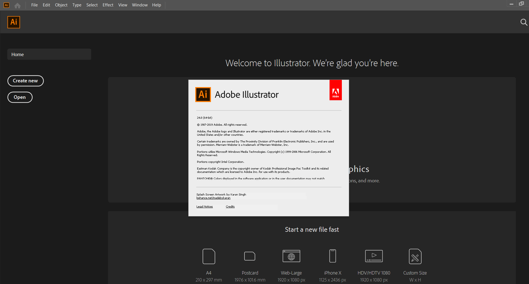Select the Home tab in sidebar

[49, 54]
